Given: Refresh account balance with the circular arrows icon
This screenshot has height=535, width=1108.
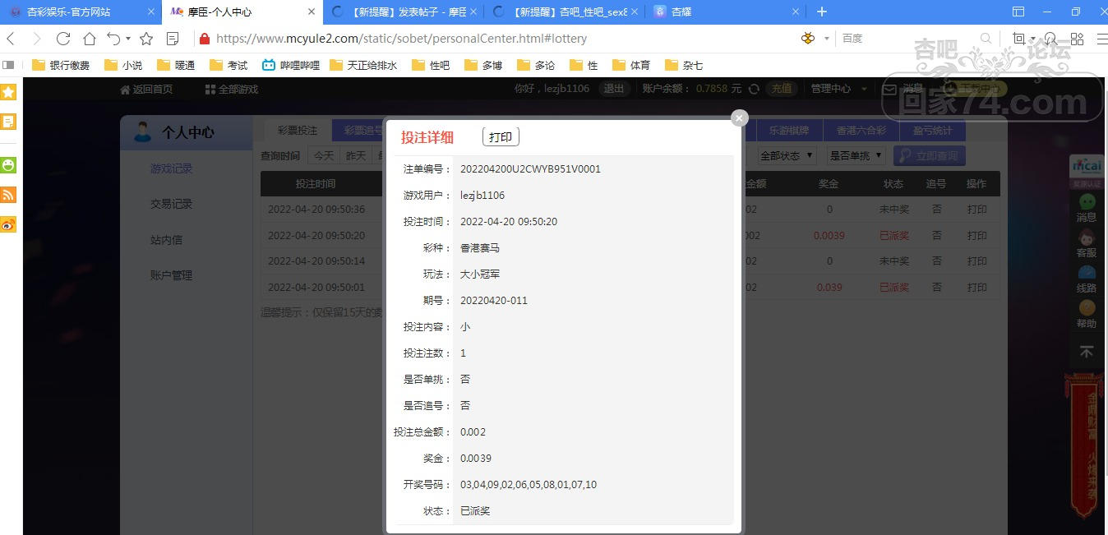Looking at the screenshot, I should [754, 89].
